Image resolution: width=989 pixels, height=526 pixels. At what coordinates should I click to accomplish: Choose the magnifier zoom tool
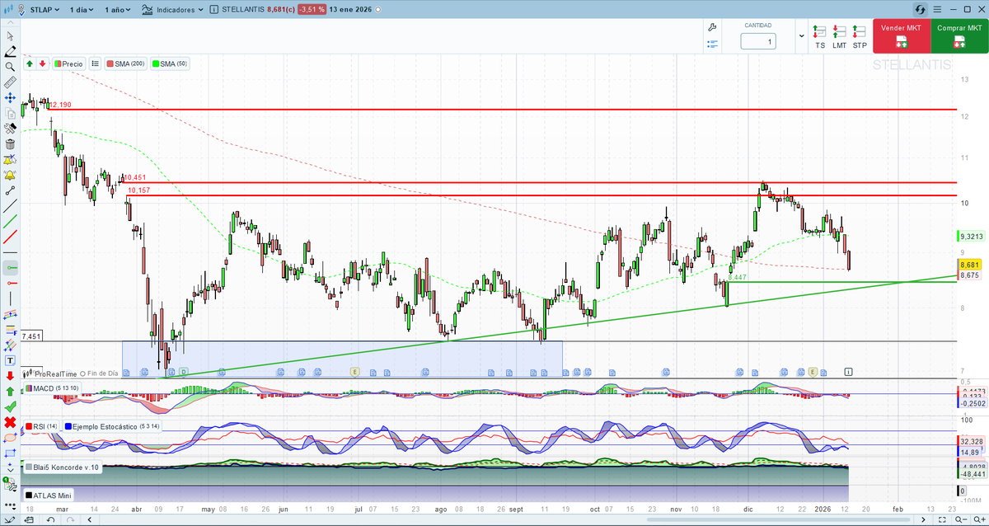click(x=10, y=67)
